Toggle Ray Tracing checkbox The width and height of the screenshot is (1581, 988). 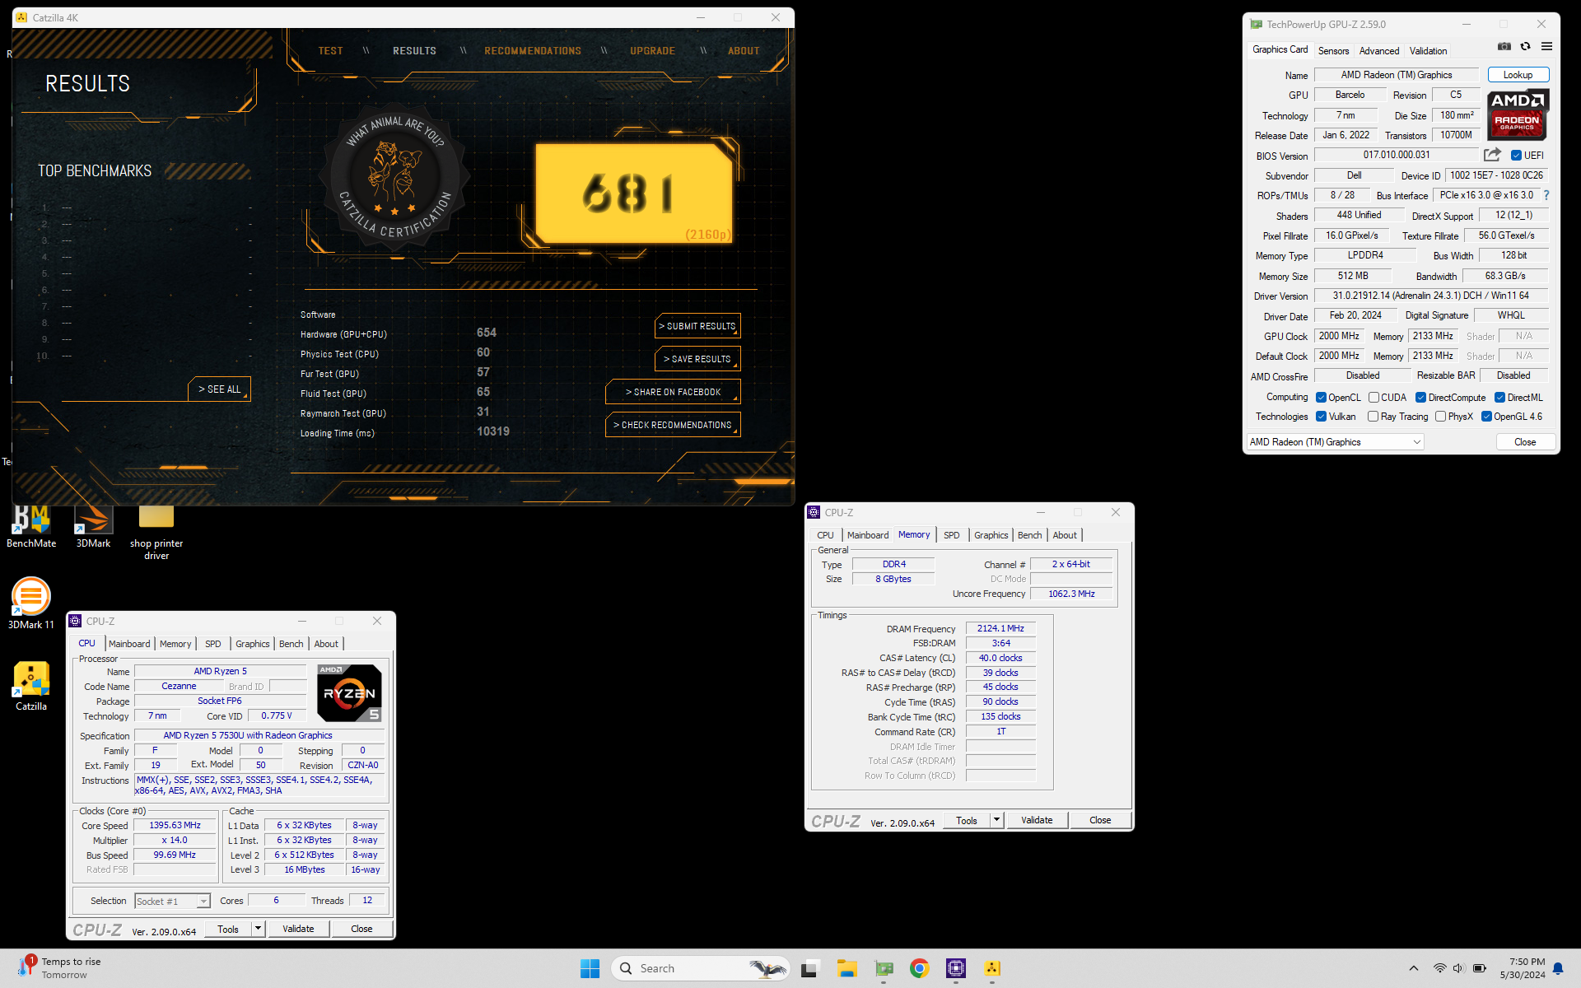tap(1373, 417)
